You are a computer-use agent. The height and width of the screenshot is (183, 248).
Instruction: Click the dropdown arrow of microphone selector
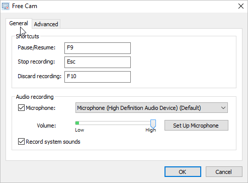point(223,108)
